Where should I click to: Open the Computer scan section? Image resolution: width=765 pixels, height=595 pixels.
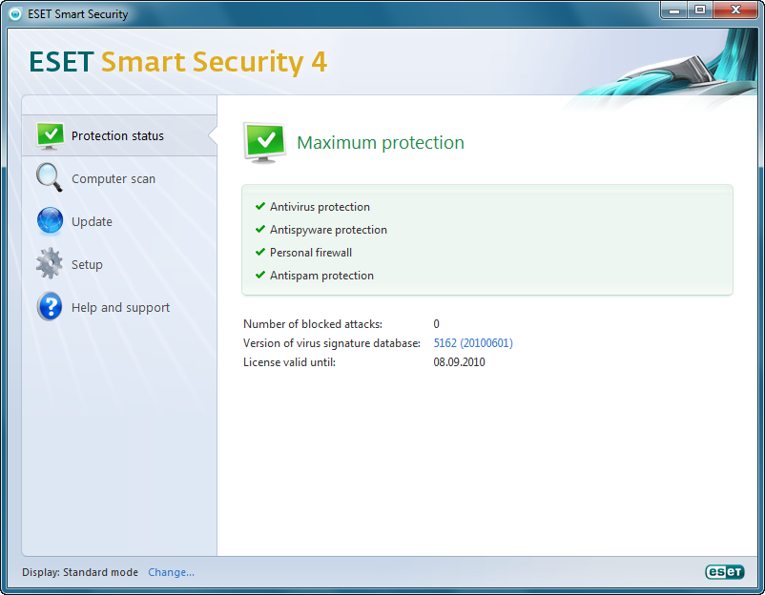(x=113, y=179)
